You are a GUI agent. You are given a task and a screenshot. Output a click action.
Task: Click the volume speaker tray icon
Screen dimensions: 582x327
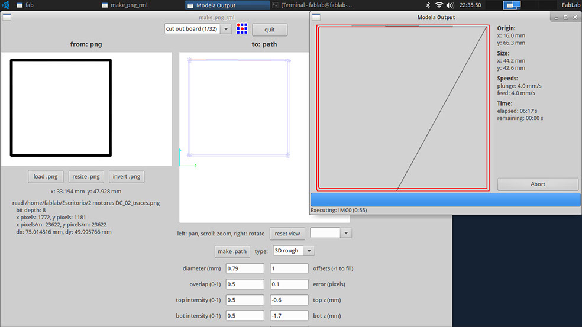pyautogui.click(x=450, y=5)
